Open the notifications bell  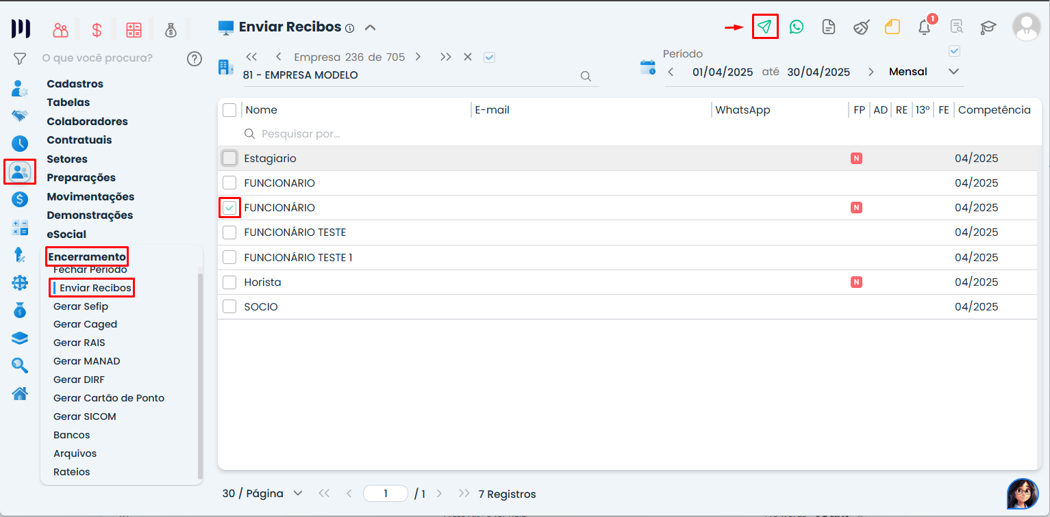[925, 27]
